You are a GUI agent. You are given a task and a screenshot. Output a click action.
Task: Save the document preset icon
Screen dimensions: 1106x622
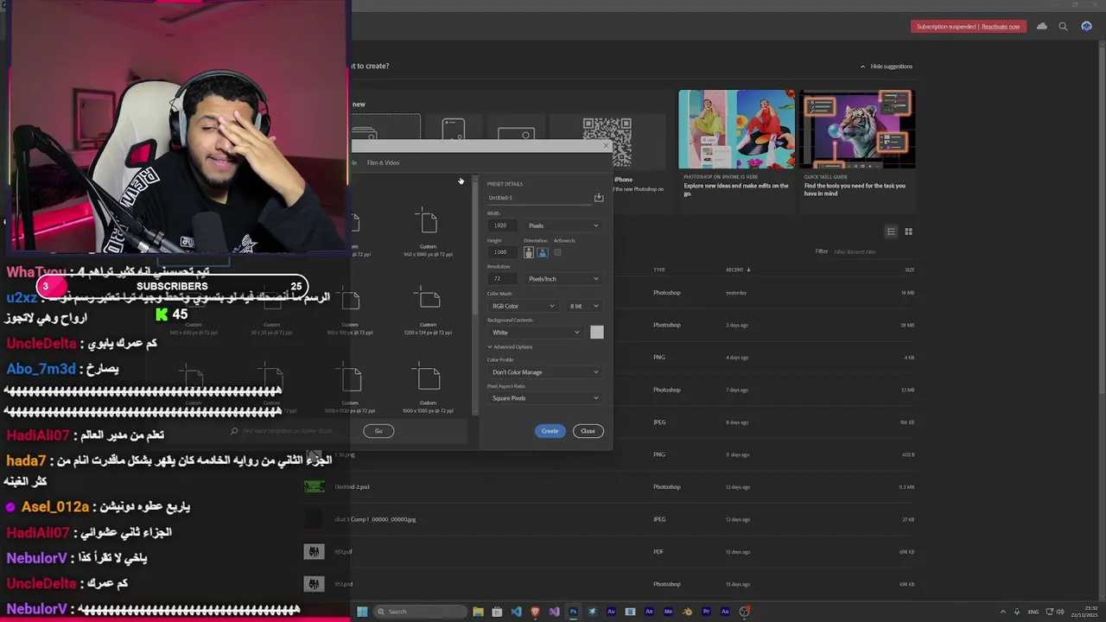599,198
